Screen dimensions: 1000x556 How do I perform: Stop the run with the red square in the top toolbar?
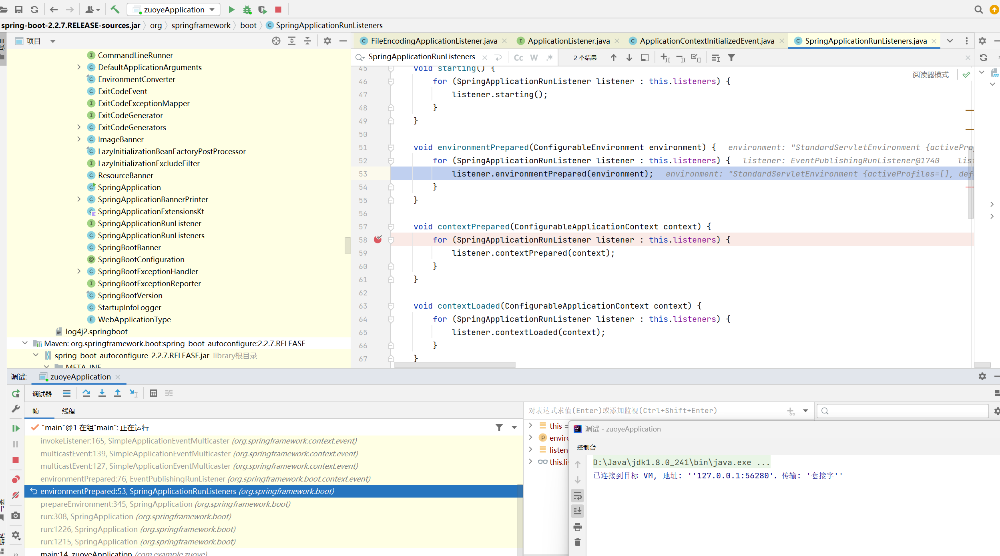[278, 10]
